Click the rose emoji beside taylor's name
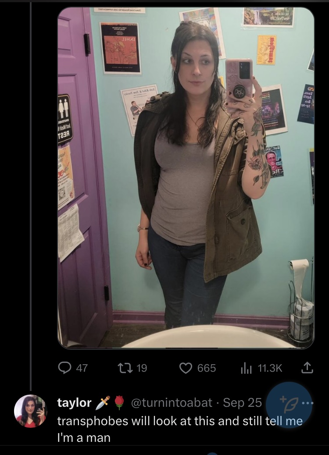329x455 pixels. [x=119, y=402]
